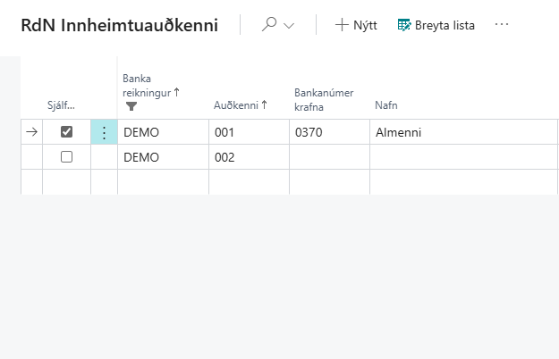Open Breyta lista edit list
This screenshot has width=559, height=359.
(x=436, y=25)
